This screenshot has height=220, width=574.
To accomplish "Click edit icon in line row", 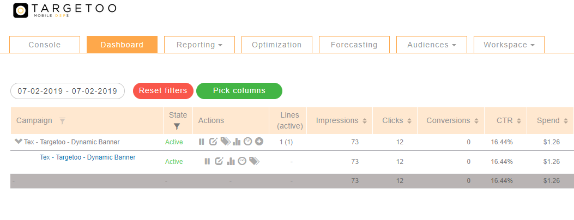I will pyautogui.click(x=219, y=161).
